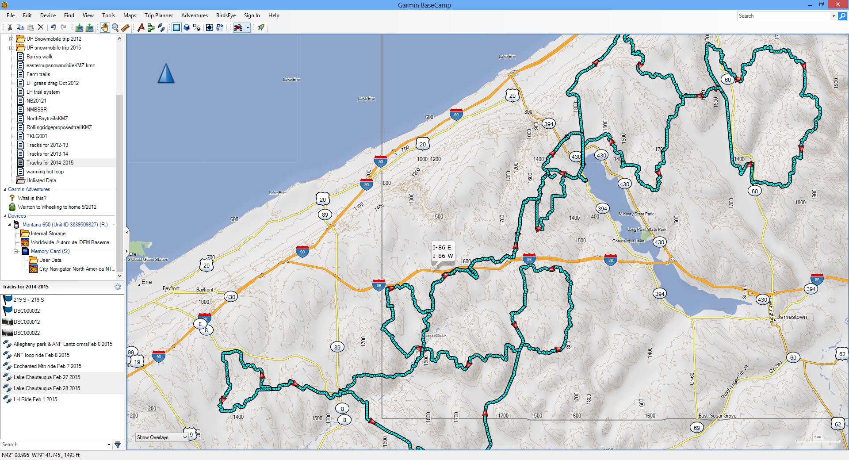The height and width of the screenshot is (460, 849).
Task: Click the Garmin Adventures heading
Action: [29, 189]
